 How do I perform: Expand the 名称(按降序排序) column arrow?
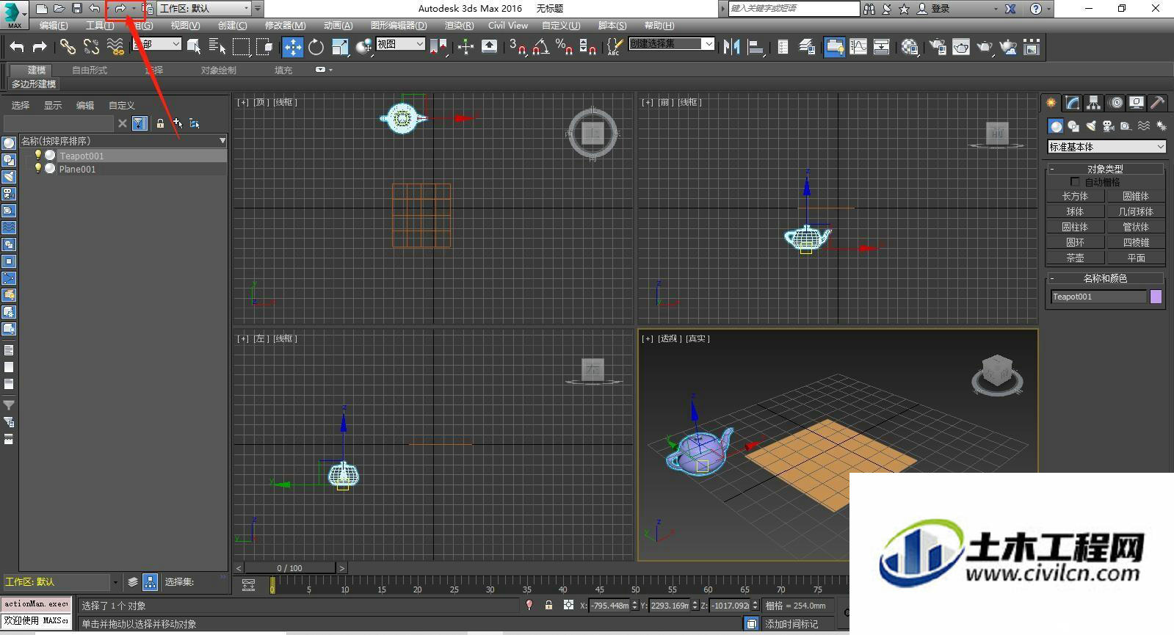[x=222, y=141]
